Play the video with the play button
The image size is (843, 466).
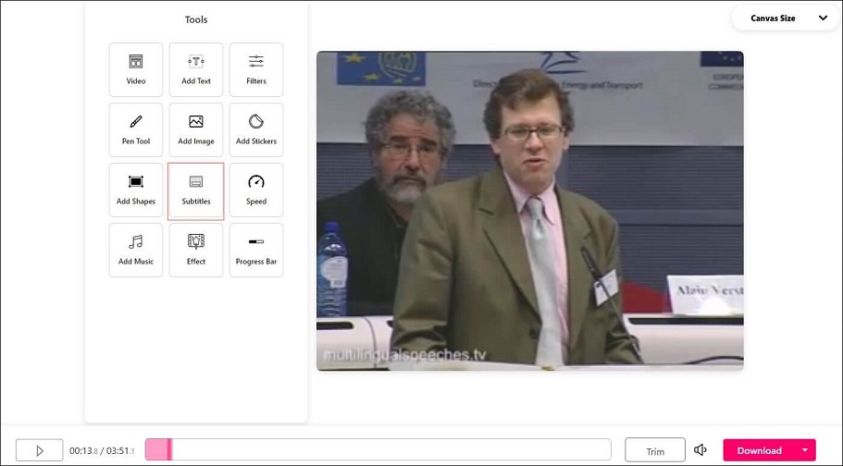point(39,450)
